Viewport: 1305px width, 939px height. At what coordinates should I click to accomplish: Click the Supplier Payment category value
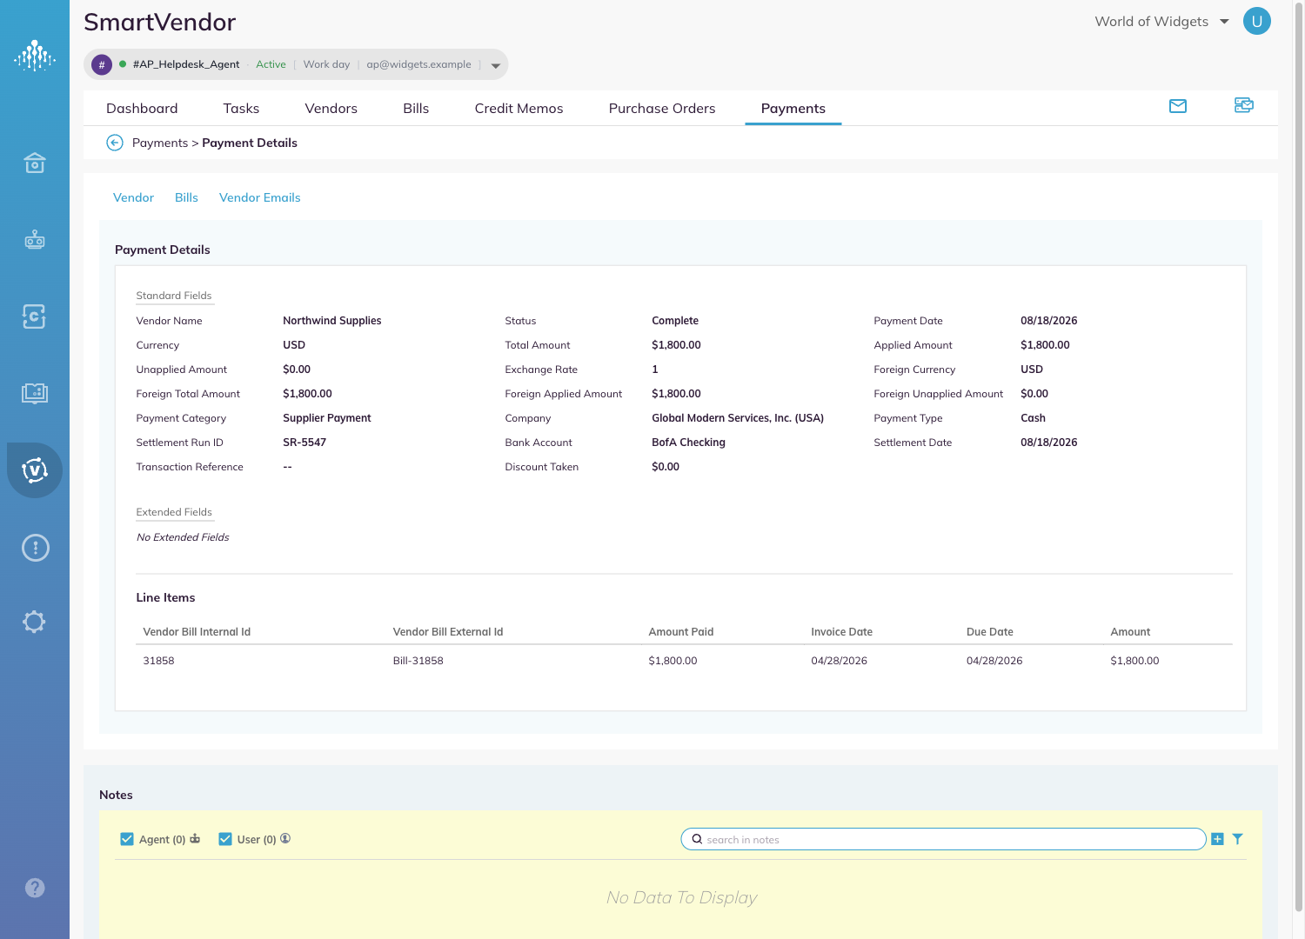pyautogui.click(x=327, y=418)
